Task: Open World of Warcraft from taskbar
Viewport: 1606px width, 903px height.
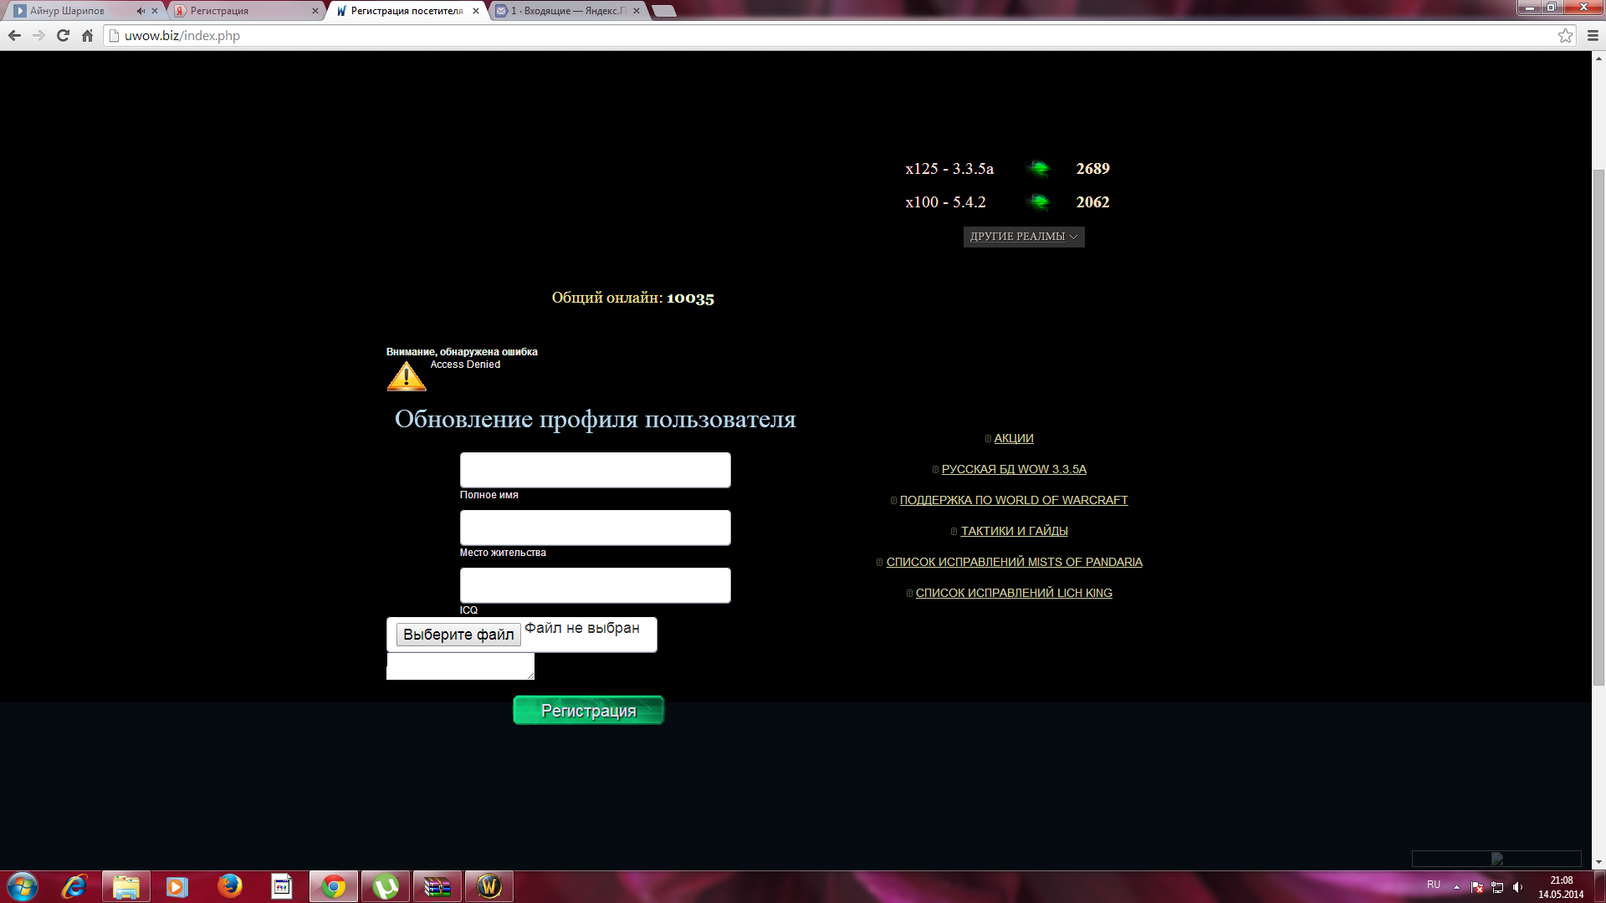Action: [x=489, y=886]
